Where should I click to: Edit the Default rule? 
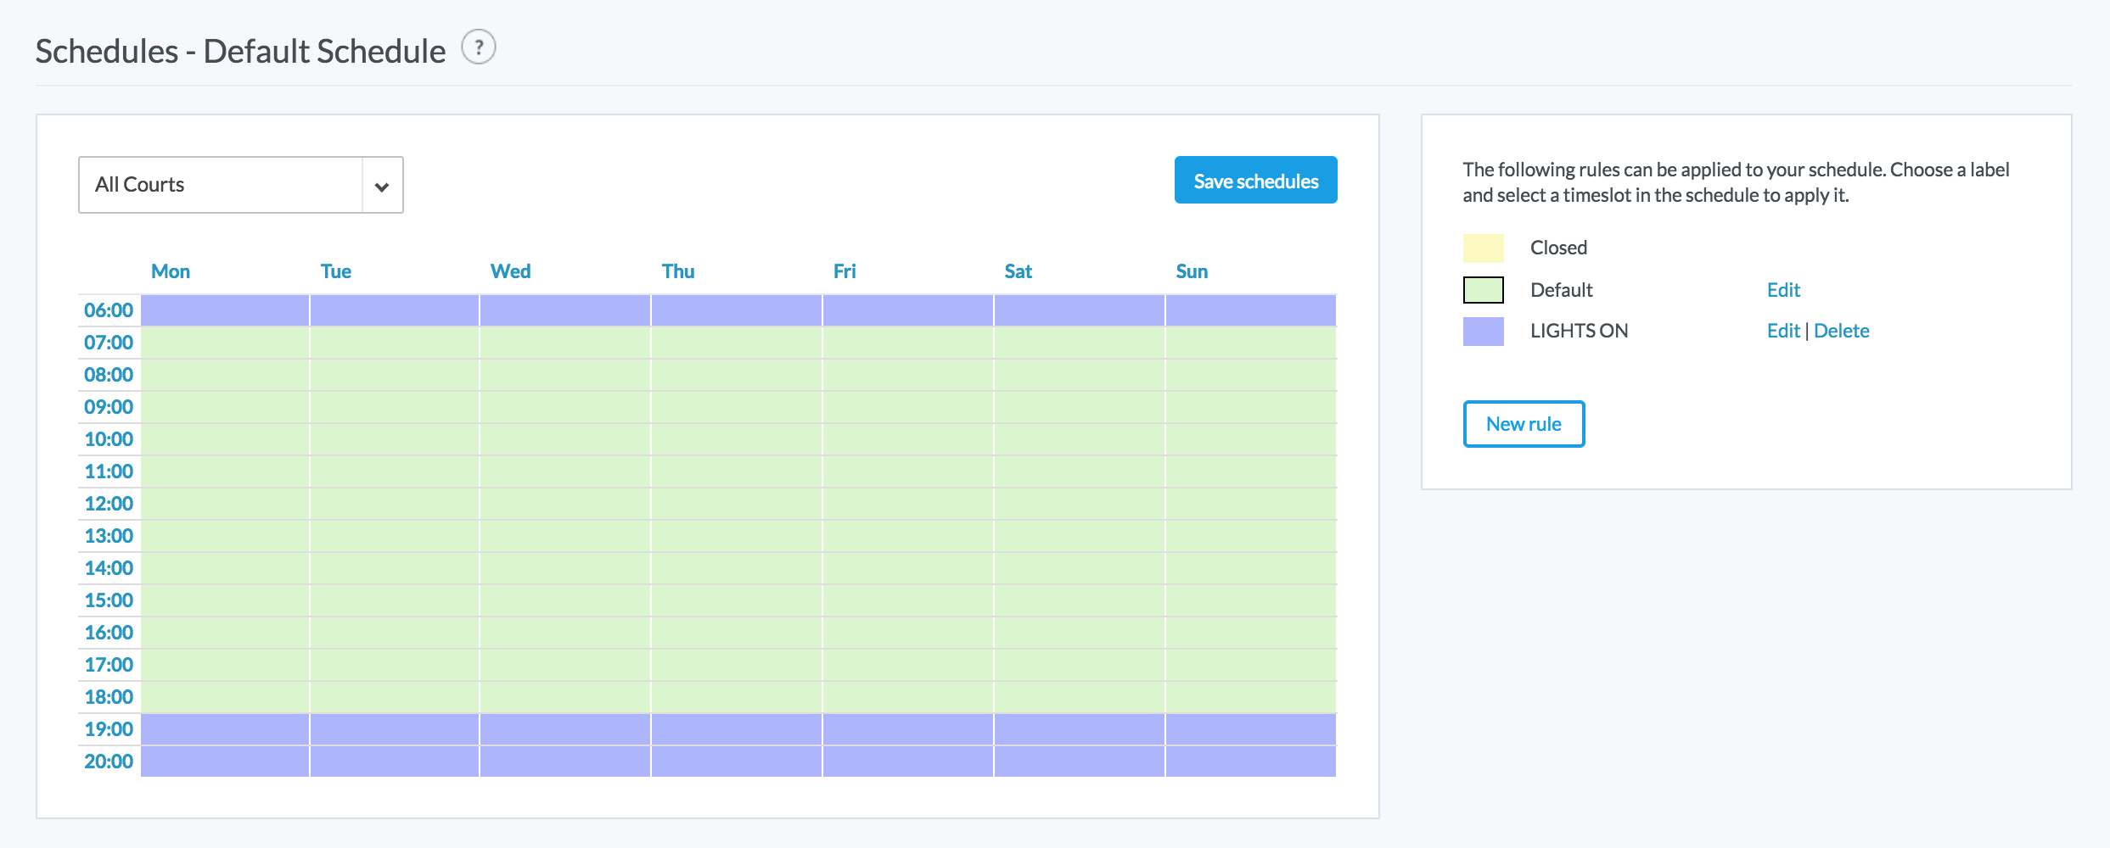click(x=1783, y=290)
